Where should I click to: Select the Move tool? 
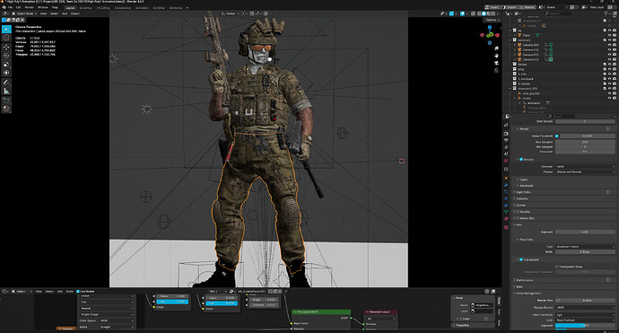pos(6,47)
